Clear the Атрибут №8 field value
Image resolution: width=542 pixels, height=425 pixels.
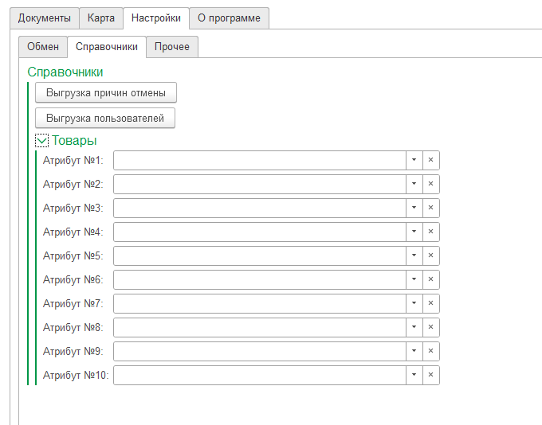pyautogui.click(x=430, y=327)
